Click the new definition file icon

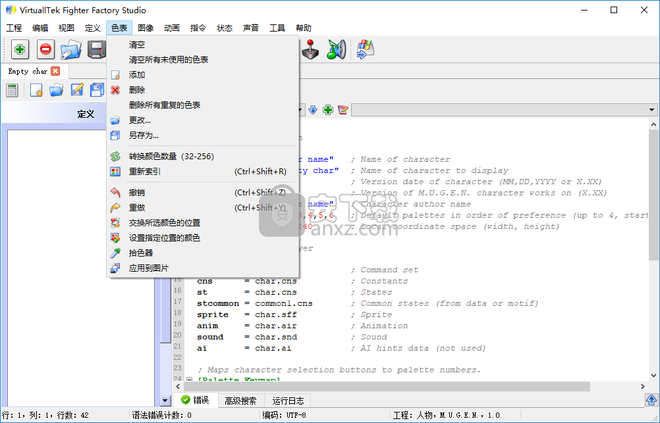[x=36, y=90]
